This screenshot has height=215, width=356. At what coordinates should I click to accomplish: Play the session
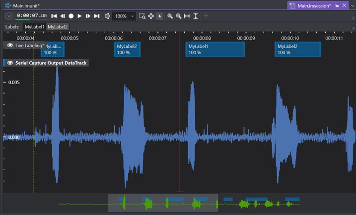pyautogui.click(x=79, y=16)
